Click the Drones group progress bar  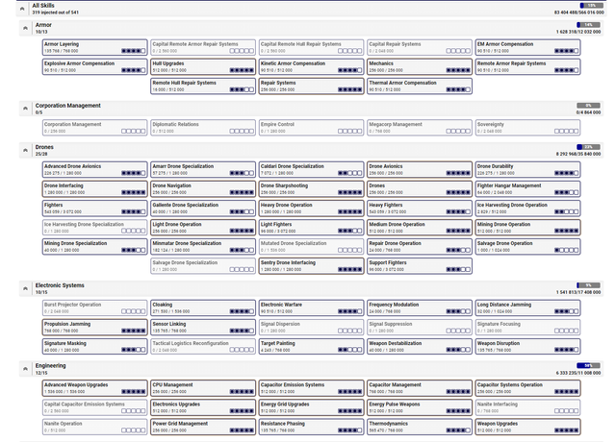click(x=588, y=147)
